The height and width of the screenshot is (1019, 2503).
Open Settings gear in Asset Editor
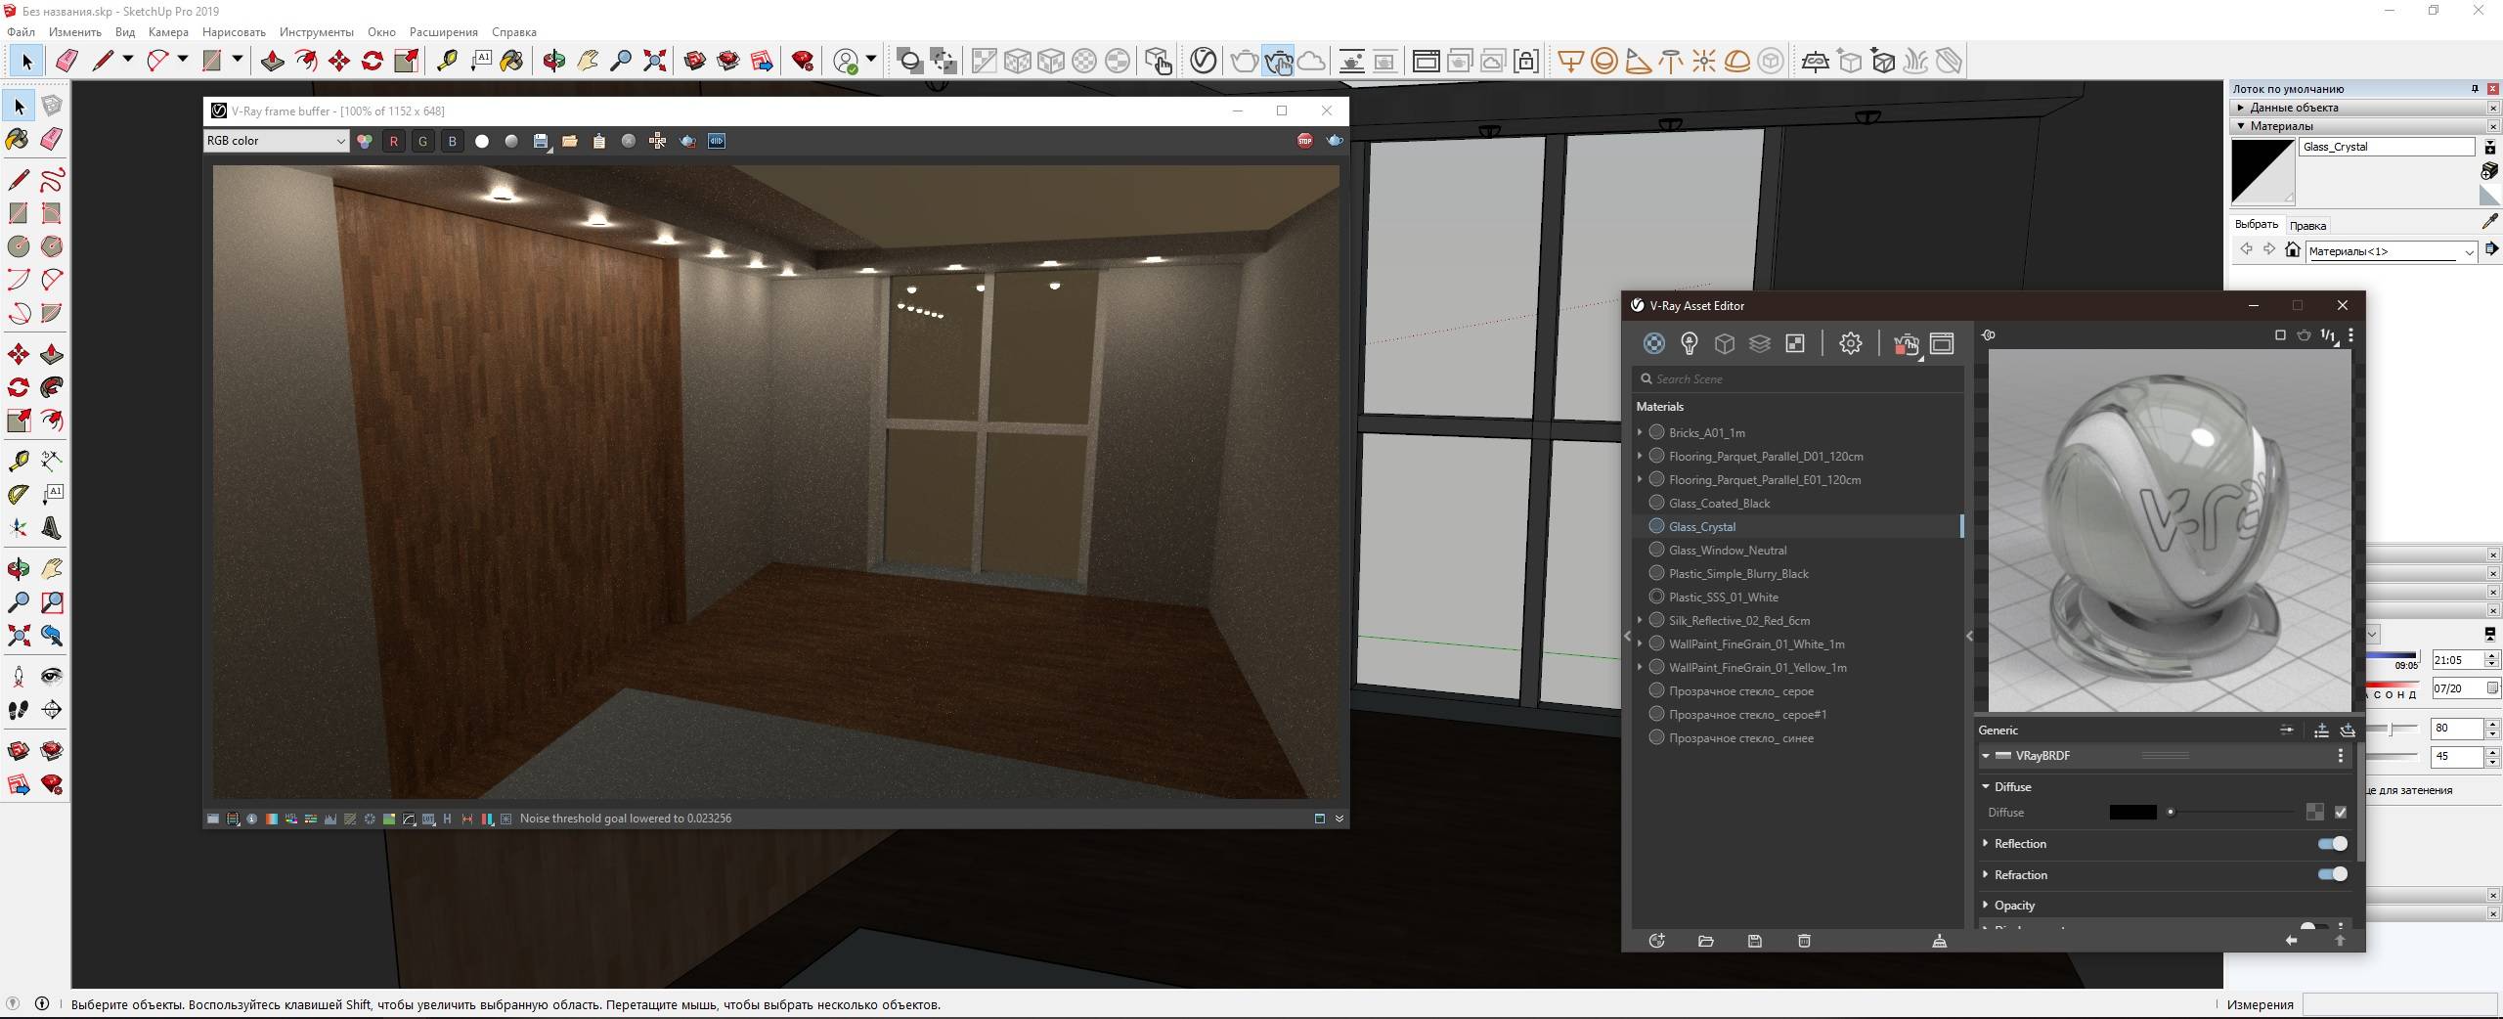click(x=1850, y=343)
